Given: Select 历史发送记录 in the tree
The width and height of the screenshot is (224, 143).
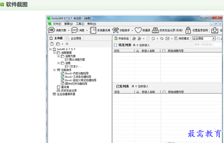Looking at the screenshot, I should (x=69, y=91).
